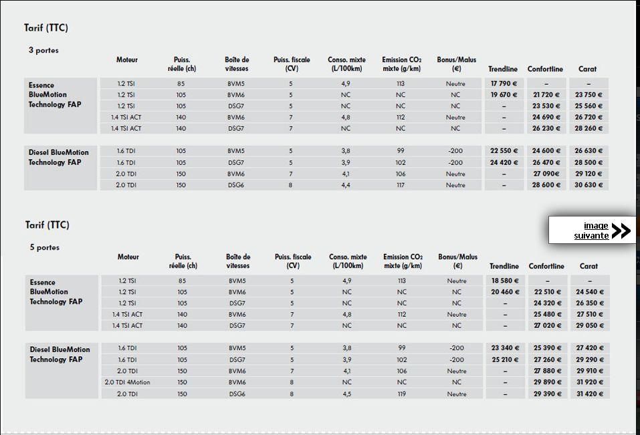Select Carat price 31 420 €
The height and width of the screenshot is (435, 640).
[590, 394]
